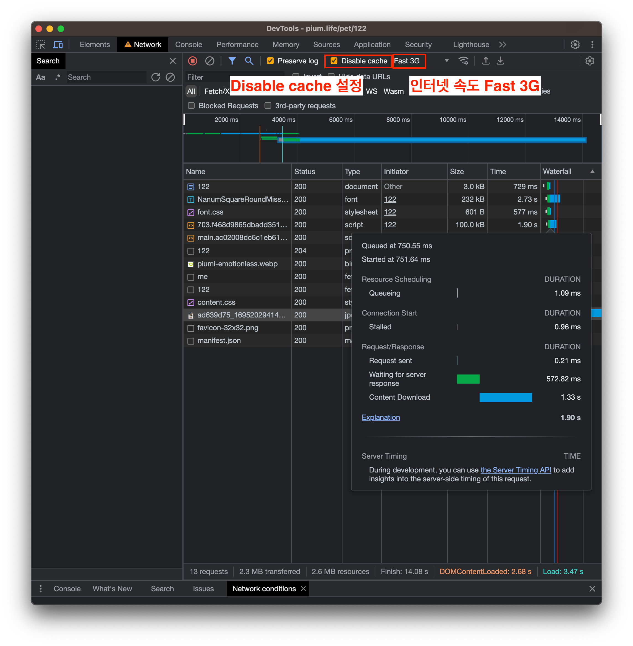Screen dimensions: 633x646
Task: Open the network search magnifier
Action: [x=249, y=61]
